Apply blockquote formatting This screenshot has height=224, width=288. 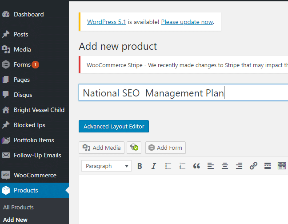click(x=196, y=166)
